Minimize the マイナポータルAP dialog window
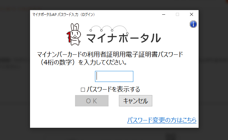The image size is (228, 140). [x=163, y=14]
